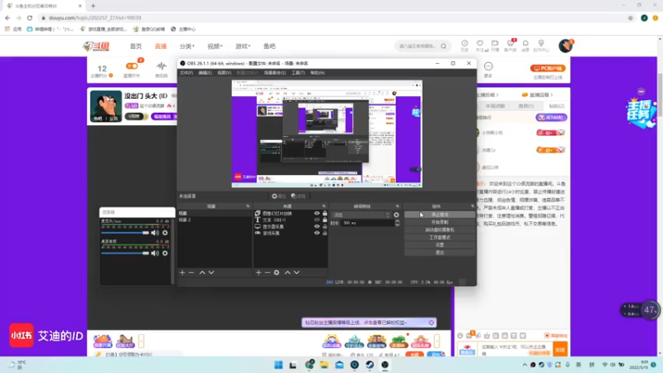Open source properties gear under sources list
This screenshot has height=373, width=663.
tap(277, 273)
